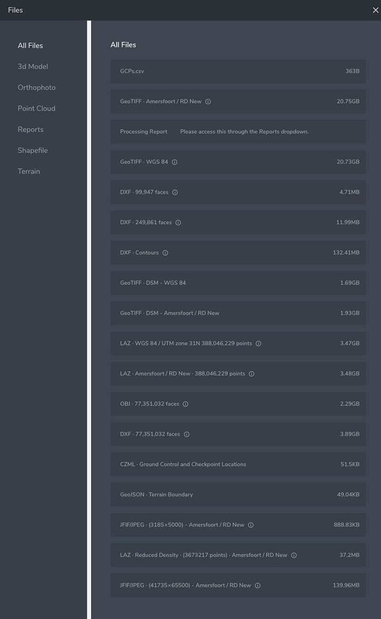Viewport: 381px width, 619px height.
Task: Close the Files dialog
Action: [375, 10]
